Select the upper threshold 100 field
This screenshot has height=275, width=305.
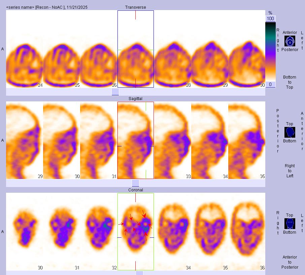[x=270, y=18]
